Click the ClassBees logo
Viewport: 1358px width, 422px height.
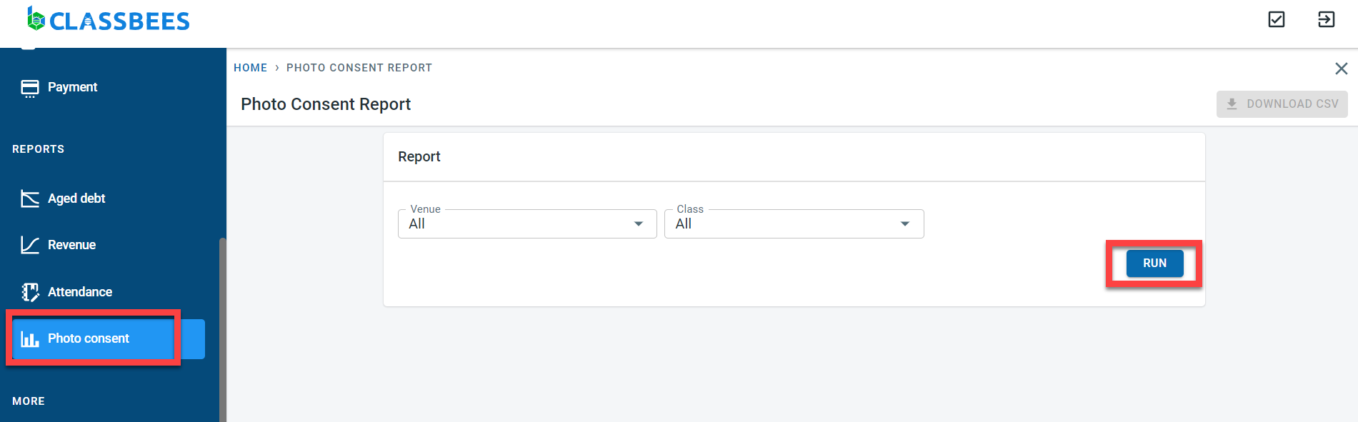coord(108,20)
